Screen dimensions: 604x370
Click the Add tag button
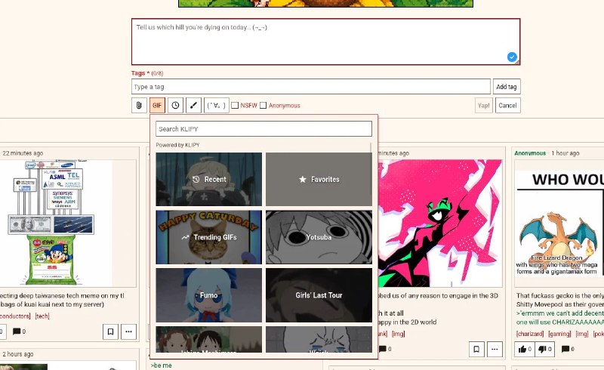[x=507, y=87]
